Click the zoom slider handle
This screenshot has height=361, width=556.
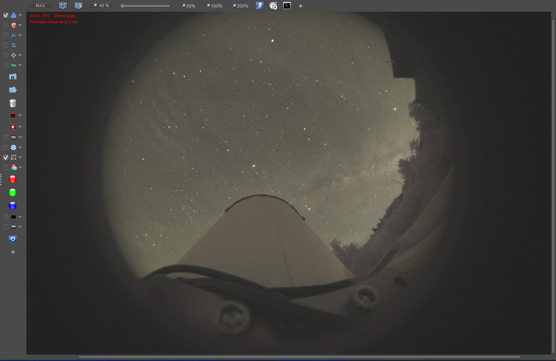[x=123, y=6]
